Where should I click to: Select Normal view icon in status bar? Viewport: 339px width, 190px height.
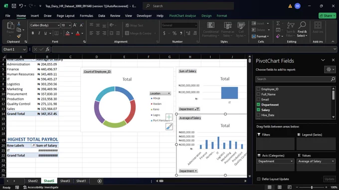(269, 187)
